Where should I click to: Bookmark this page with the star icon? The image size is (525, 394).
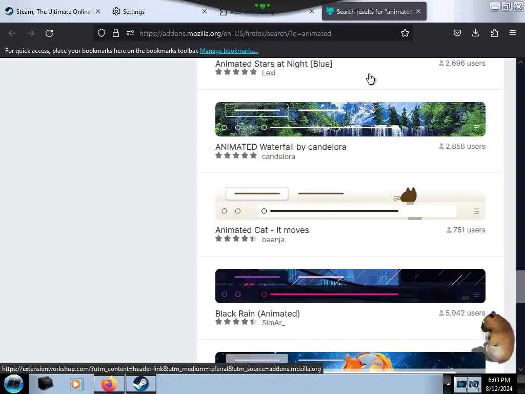(405, 33)
